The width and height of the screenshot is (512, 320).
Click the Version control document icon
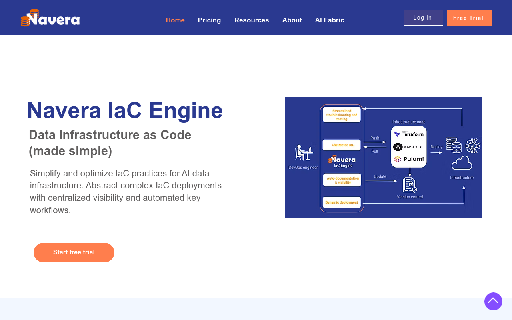(410, 185)
